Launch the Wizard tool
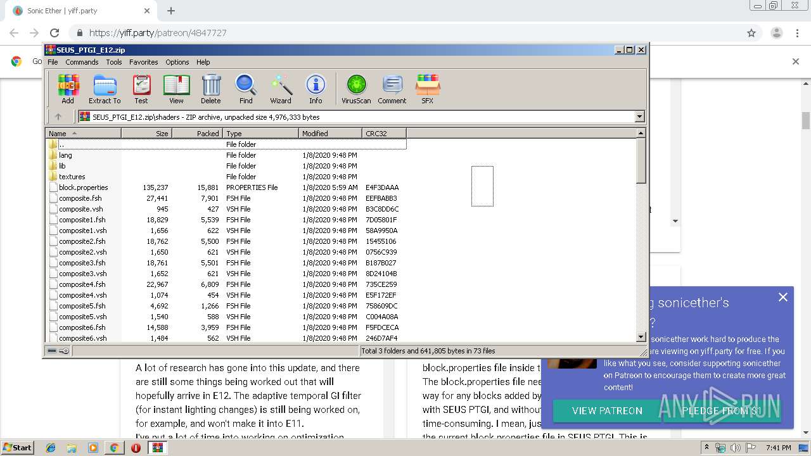The image size is (811, 456). click(x=281, y=89)
